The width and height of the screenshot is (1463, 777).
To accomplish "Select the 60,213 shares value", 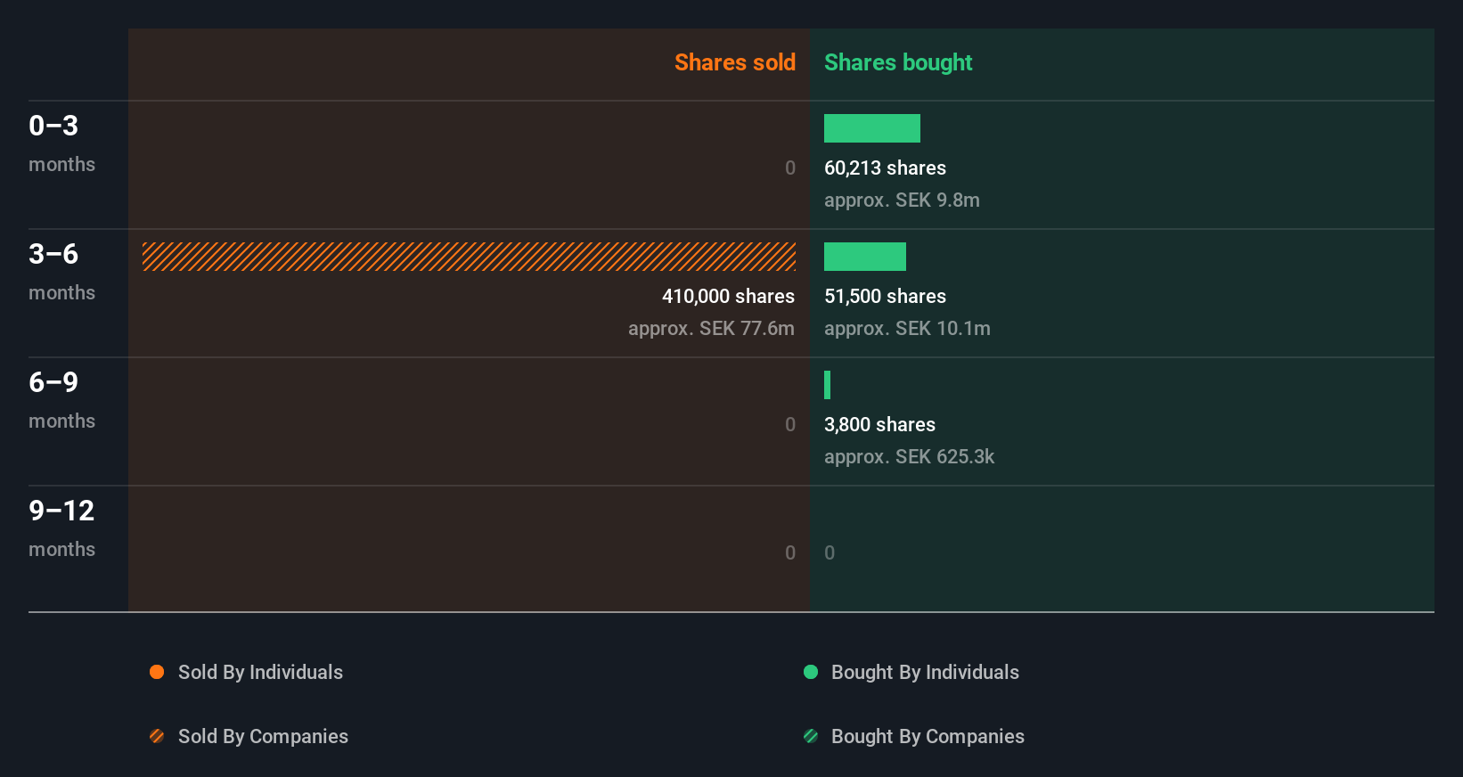I will tap(885, 168).
